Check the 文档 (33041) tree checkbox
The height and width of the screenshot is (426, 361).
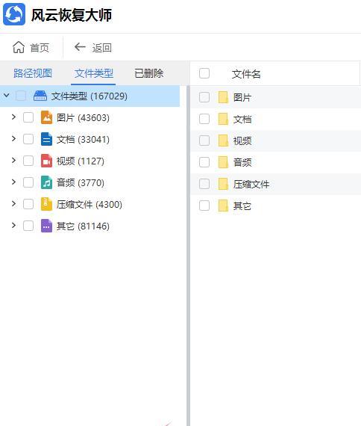28,139
